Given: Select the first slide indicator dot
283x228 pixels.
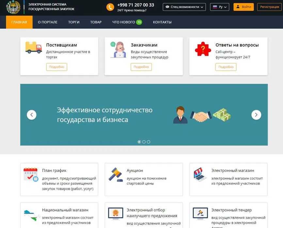Looking at the screenshot, I should click(139, 142).
